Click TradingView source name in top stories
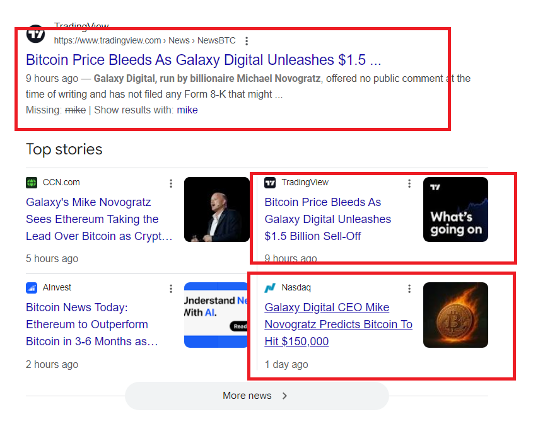The image size is (538, 424). pos(305,182)
